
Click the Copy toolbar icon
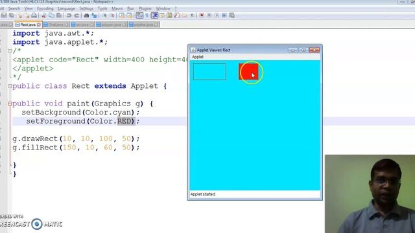(52, 16)
